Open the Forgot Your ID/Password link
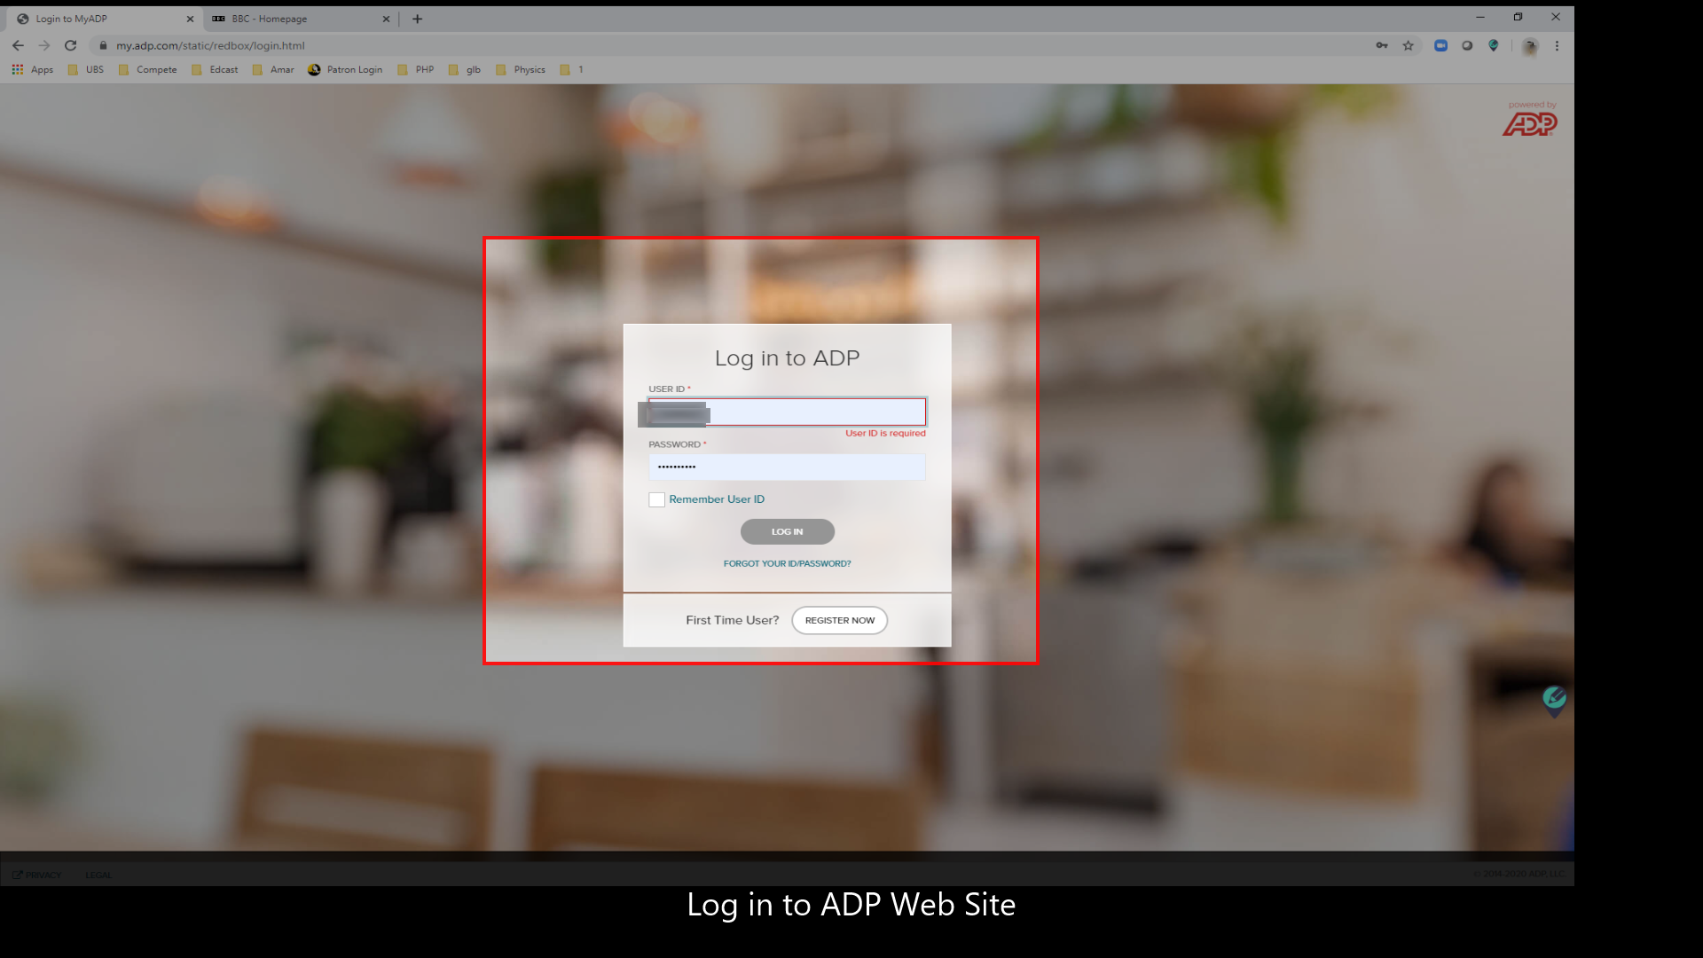1703x958 pixels. pos(787,563)
